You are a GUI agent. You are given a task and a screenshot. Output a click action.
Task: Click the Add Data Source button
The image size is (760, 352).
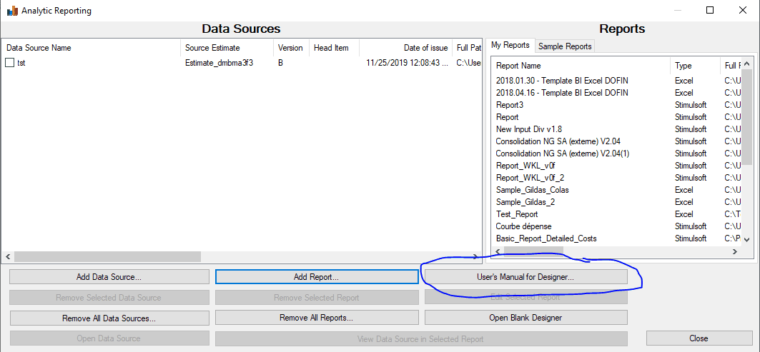(x=109, y=276)
